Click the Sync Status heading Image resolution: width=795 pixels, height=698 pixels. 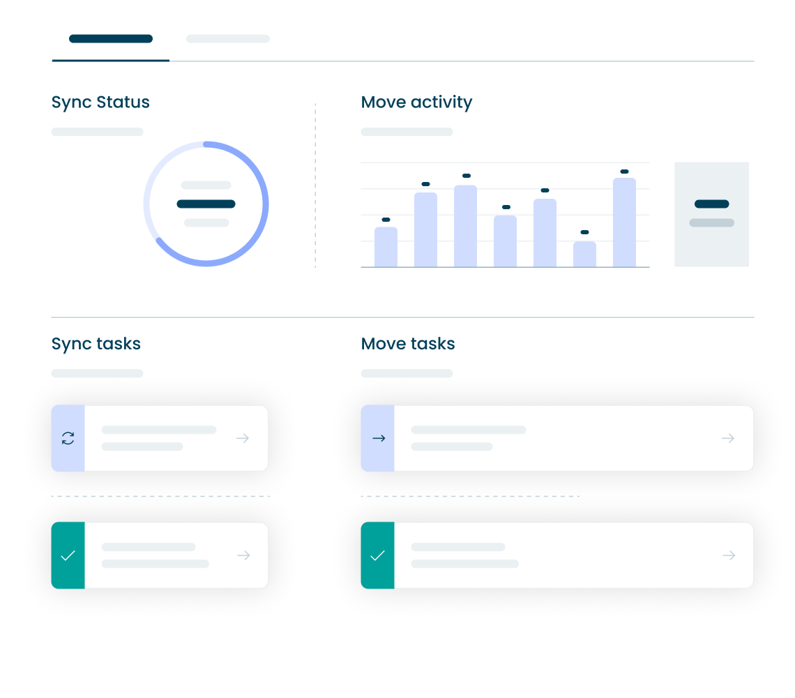[100, 102]
